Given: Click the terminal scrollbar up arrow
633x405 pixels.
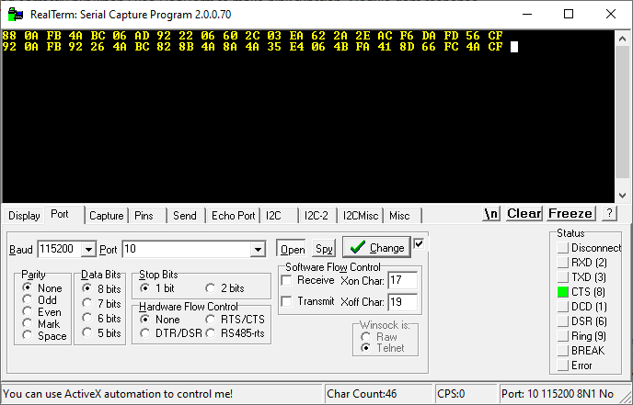Looking at the screenshot, I should 622,39.
